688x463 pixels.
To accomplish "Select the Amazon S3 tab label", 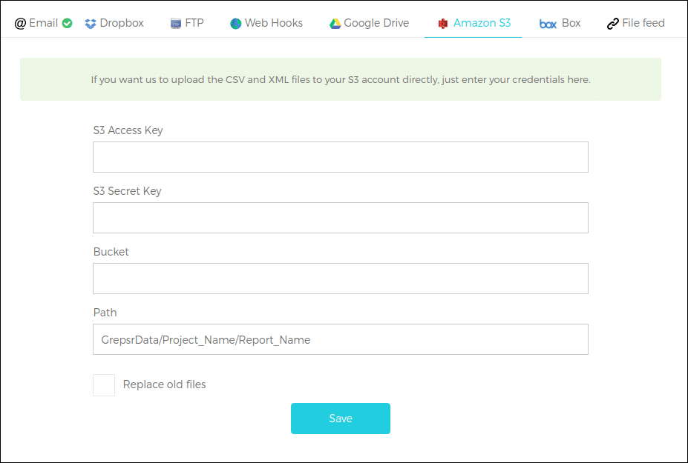I will point(482,23).
